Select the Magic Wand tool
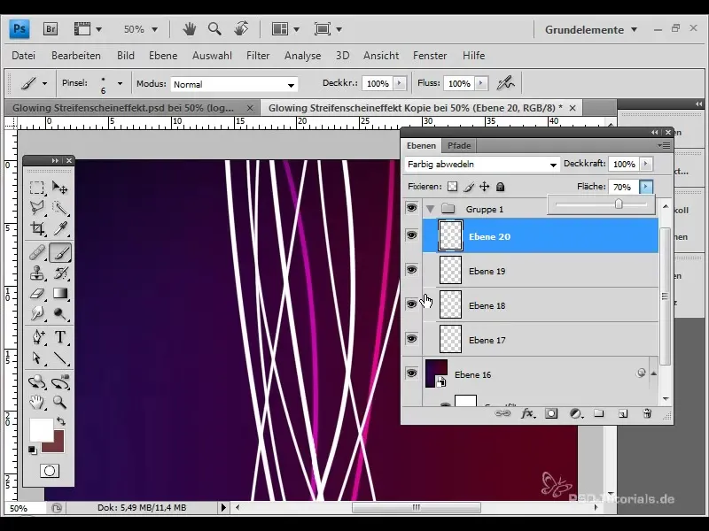Screen dimensions: 709x531 click(x=59, y=208)
